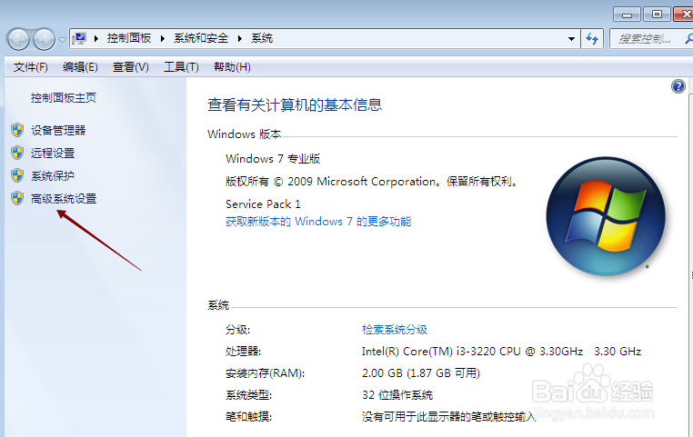Go to 控制面板主页
The image size is (693, 437).
coord(64,98)
